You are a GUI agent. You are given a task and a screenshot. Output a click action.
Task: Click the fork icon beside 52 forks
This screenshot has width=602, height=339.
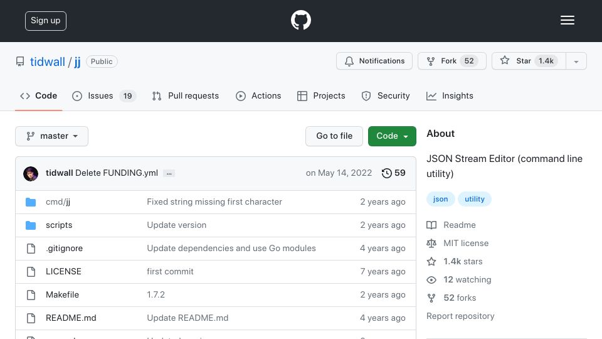(431, 298)
